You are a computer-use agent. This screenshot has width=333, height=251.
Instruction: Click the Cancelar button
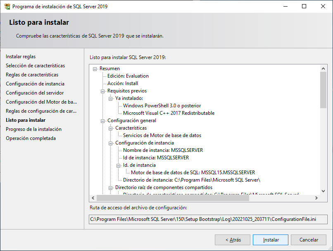coord(308,240)
